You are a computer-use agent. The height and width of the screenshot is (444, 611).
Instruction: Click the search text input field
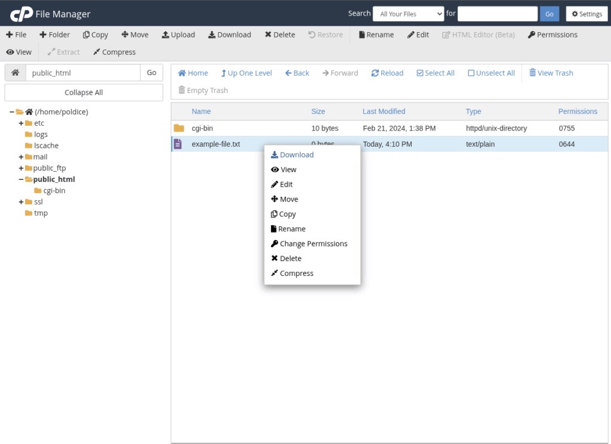[x=497, y=14]
